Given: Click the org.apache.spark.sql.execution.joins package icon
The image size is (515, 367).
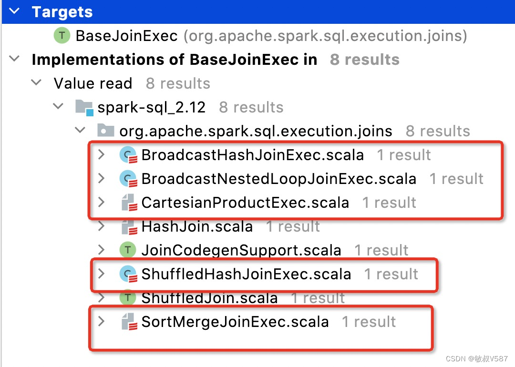Looking at the screenshot, I should tap(106, 131).
